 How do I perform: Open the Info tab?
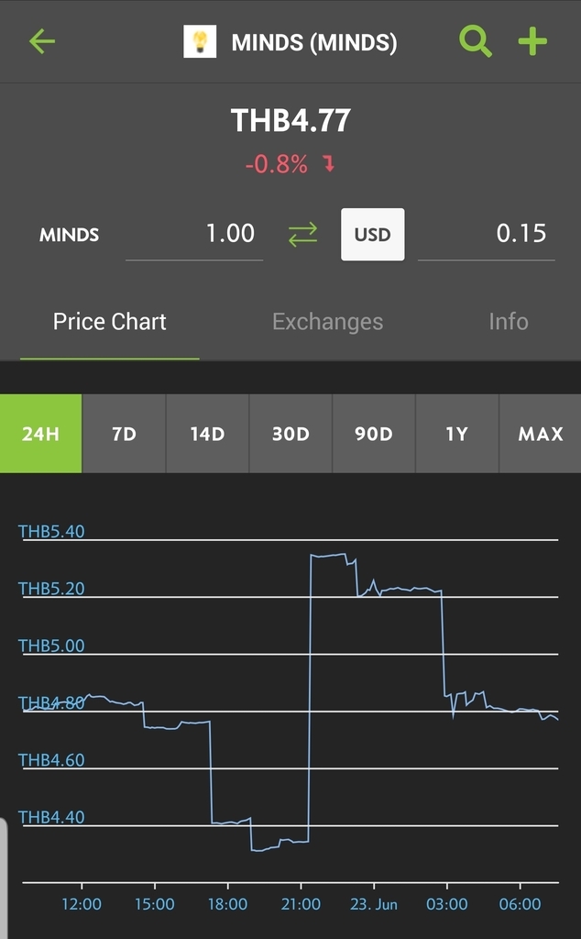(x=508, y=322)
